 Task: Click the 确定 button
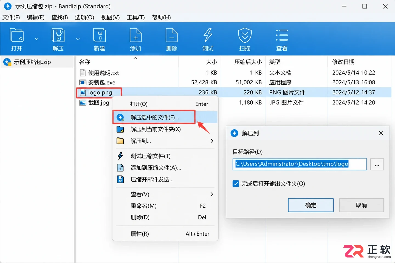pos(311,205)
